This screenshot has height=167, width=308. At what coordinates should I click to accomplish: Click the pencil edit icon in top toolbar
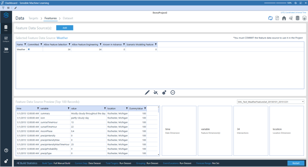click(16, 8)
